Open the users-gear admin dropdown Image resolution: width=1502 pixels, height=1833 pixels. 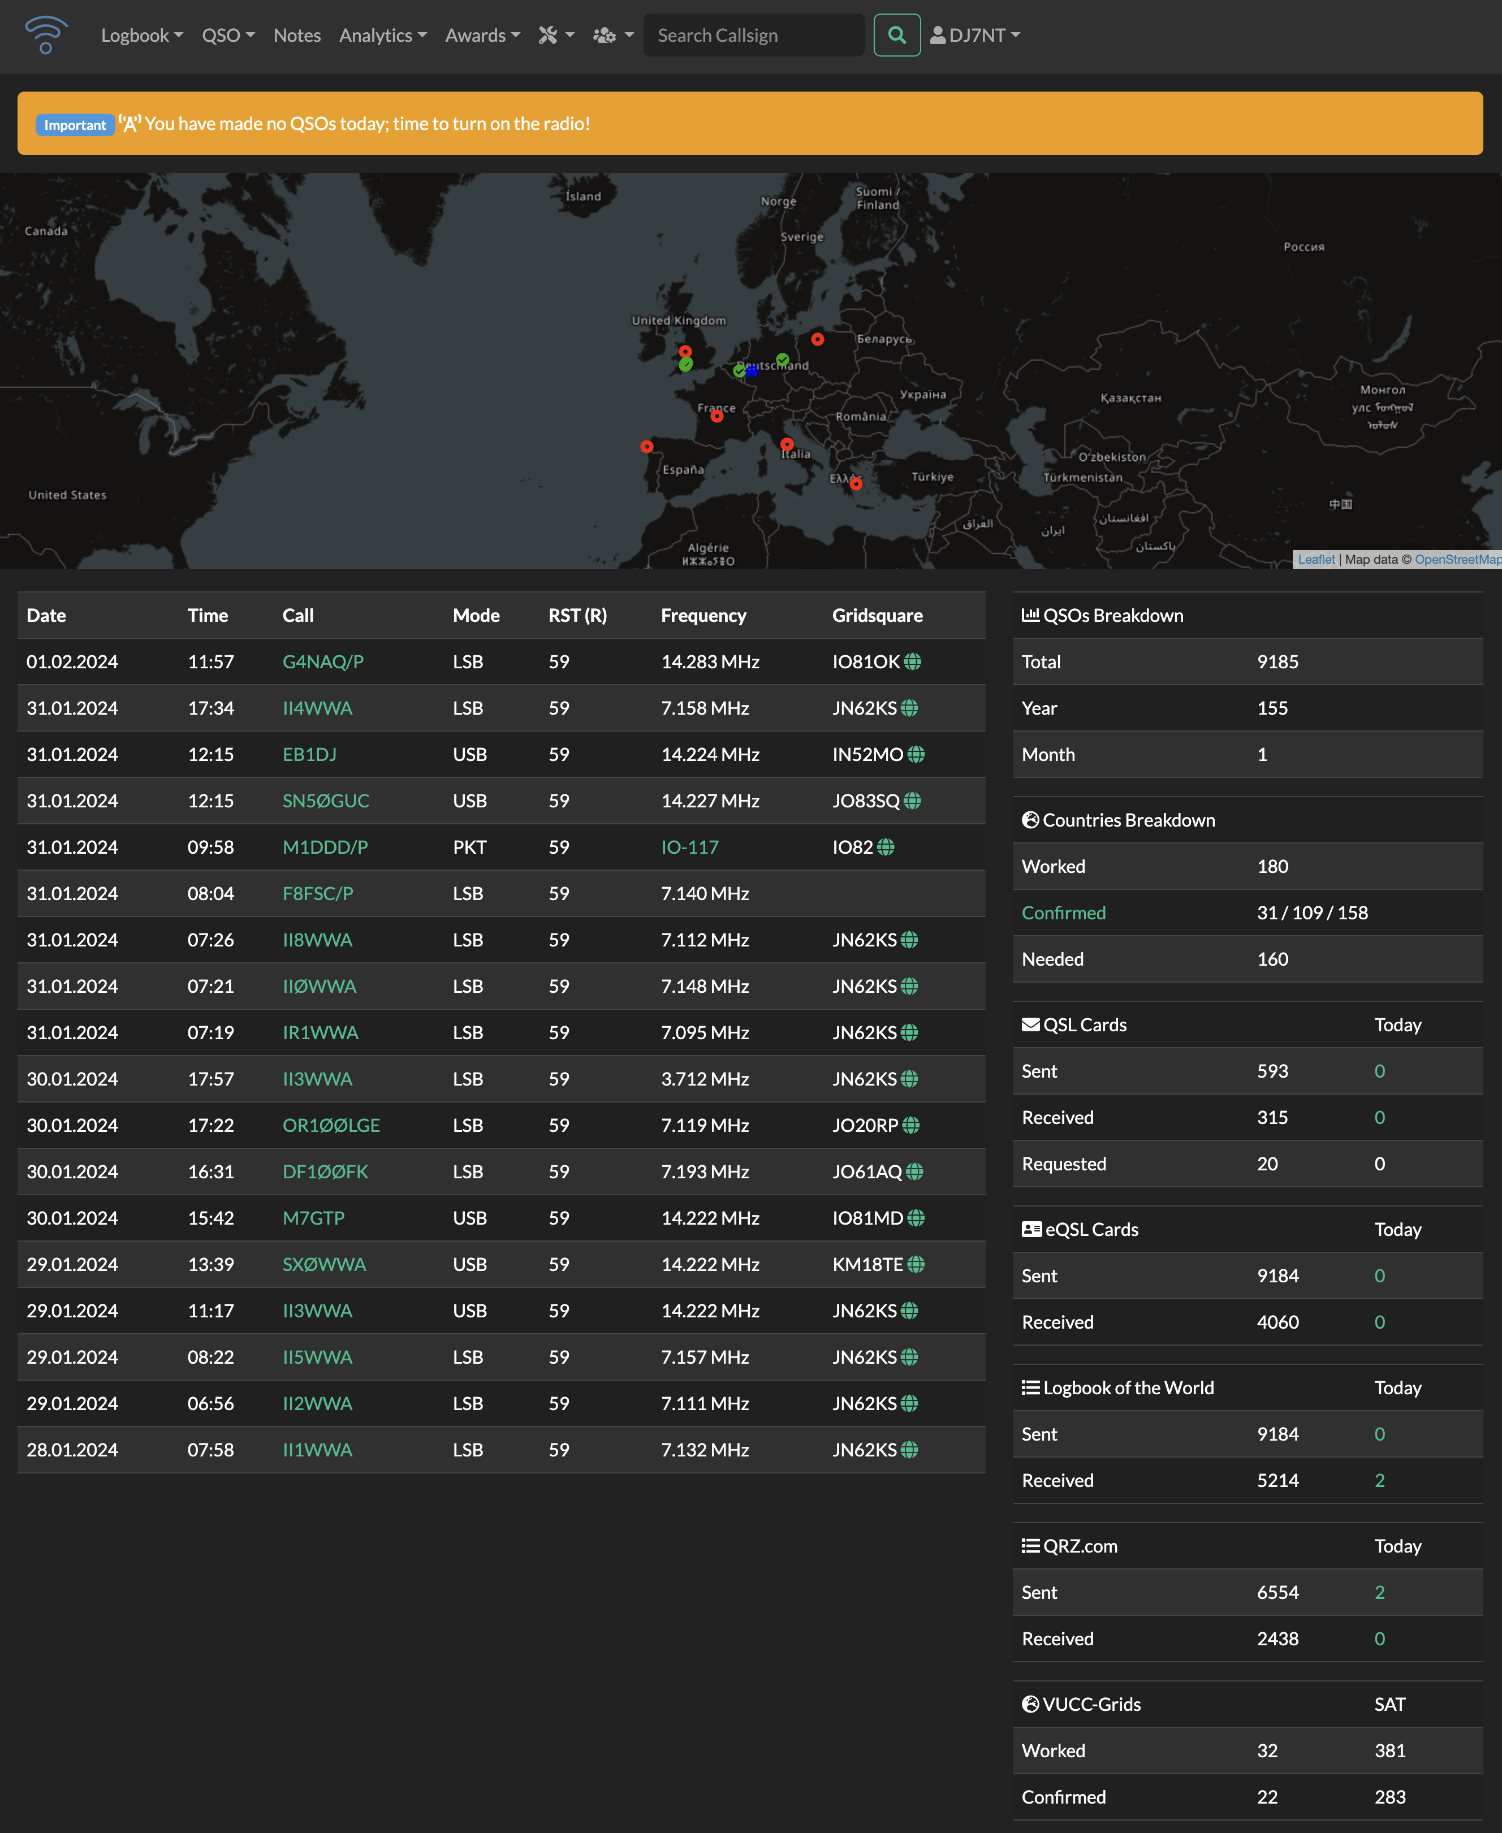tap(614, 36)
